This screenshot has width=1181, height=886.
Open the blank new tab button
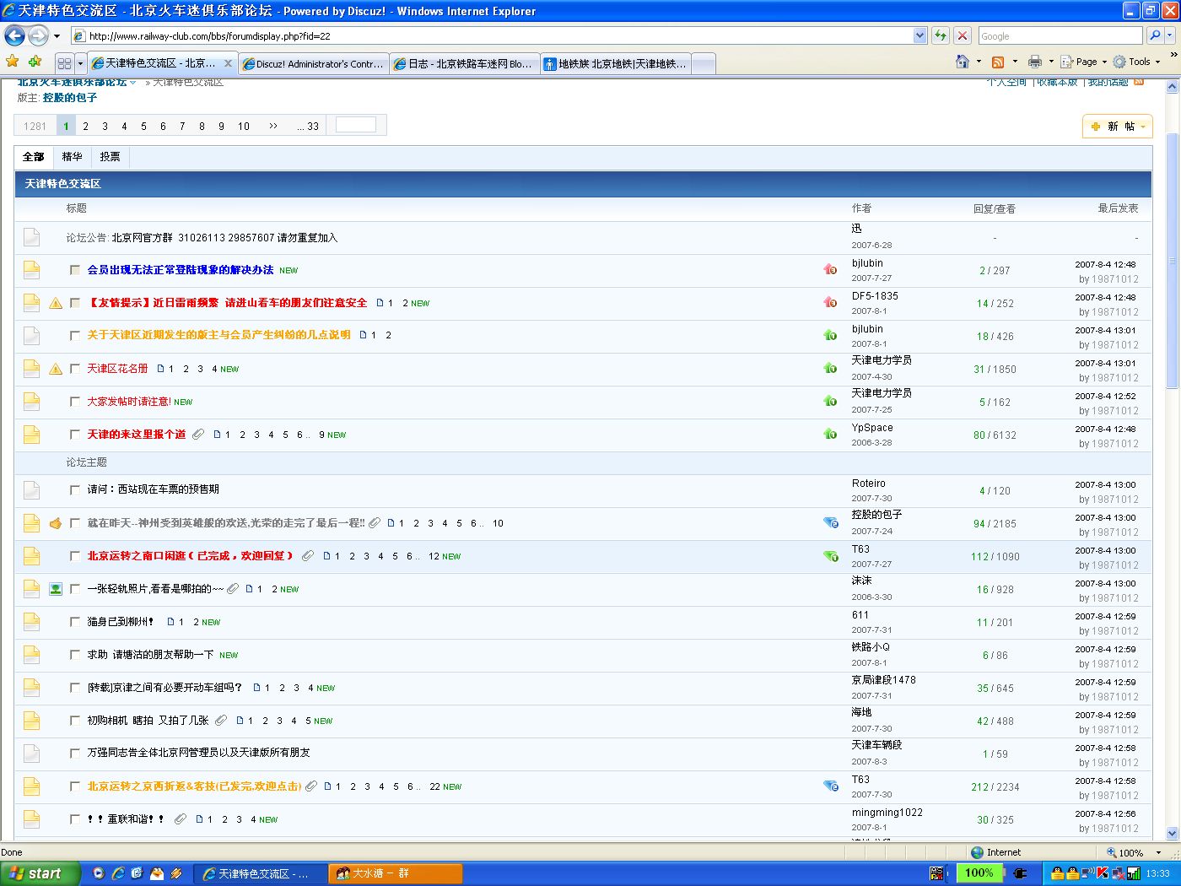click(x=704, y=63)
